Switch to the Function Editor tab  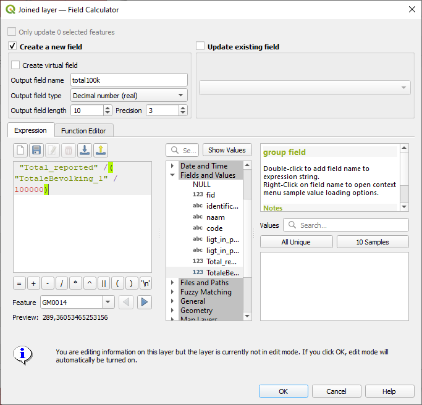[83, 131]
